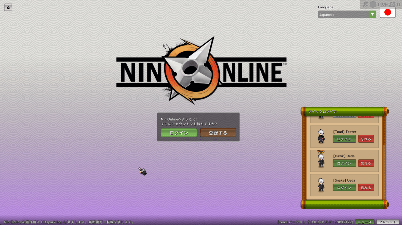Log in as [Toad] Tester

pos(344,139)
